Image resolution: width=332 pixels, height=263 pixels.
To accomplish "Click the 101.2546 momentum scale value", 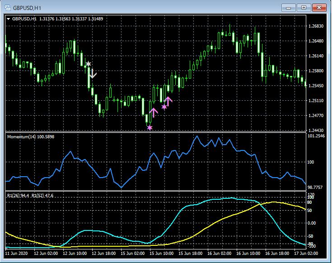I will click(317, 136).
